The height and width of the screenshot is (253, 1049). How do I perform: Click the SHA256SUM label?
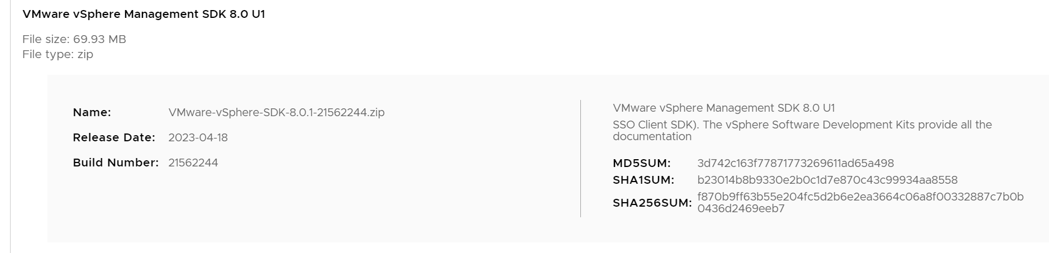click(652, 203)
